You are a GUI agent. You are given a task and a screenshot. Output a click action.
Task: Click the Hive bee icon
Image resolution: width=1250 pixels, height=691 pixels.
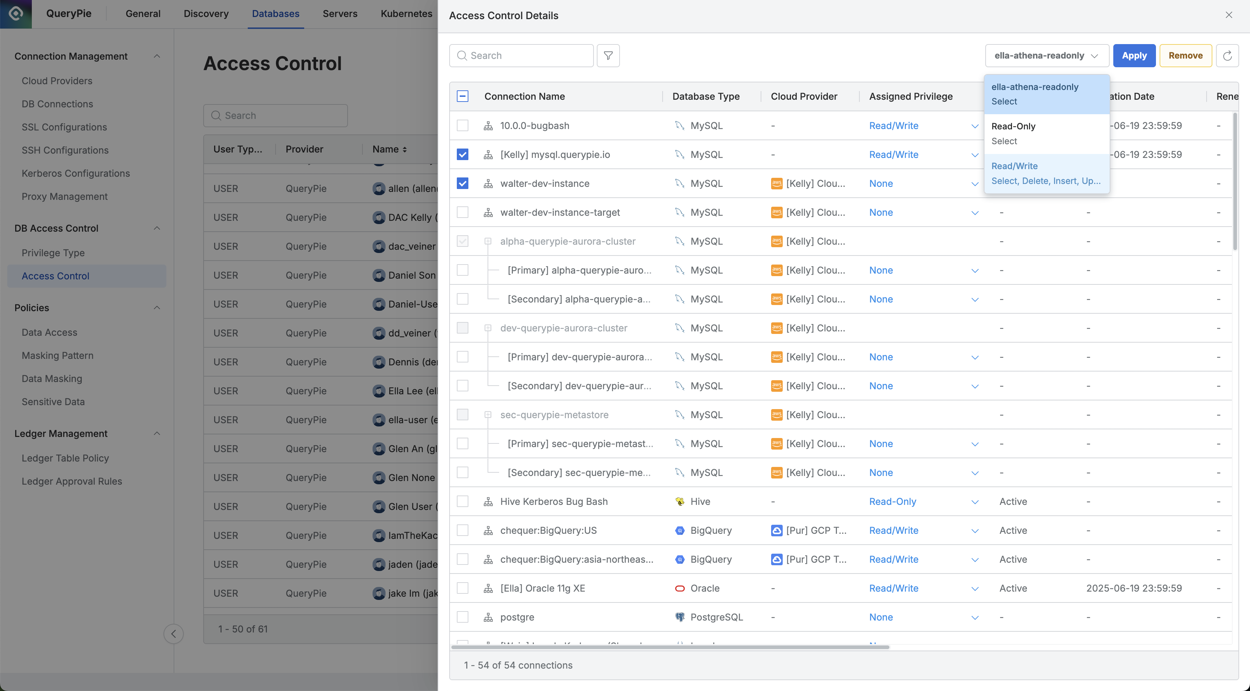tap(680, 502)
